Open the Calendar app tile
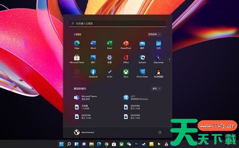Screen dimensions: 239x148 pyautogui.click(x=159, y=45)
